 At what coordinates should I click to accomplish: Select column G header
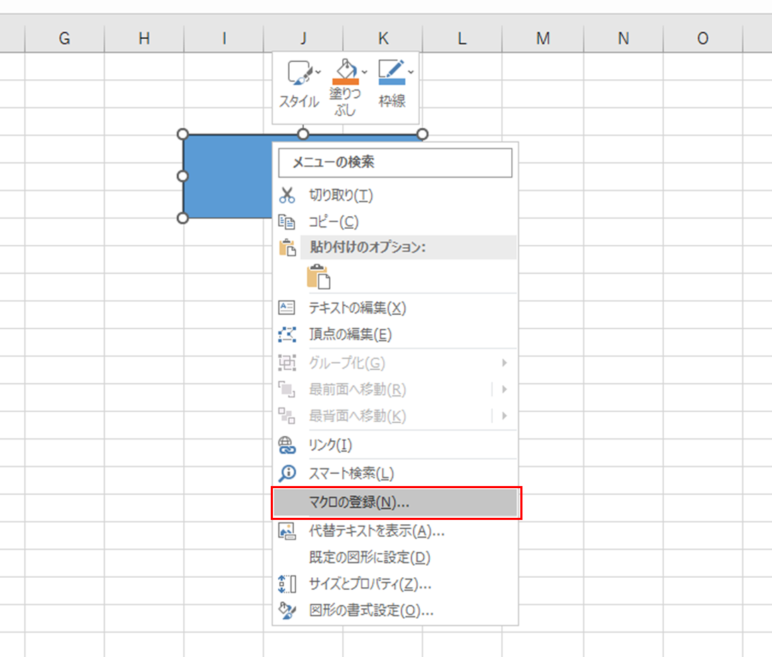64,38
